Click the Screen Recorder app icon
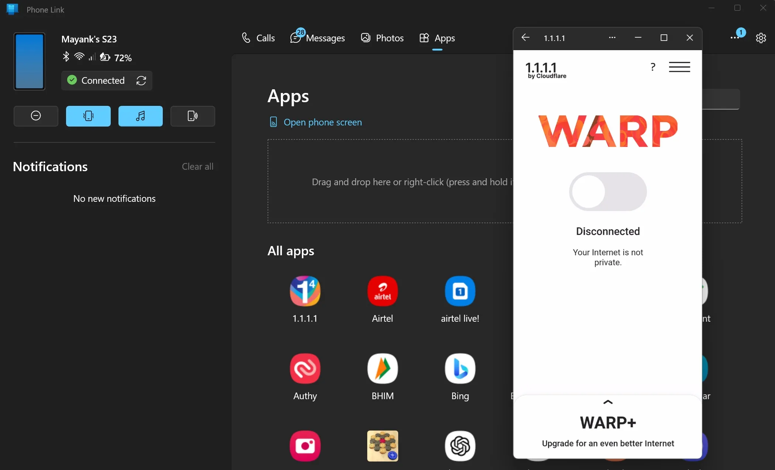Viewport: 775px width, 470px height. [x=305, y=446]
